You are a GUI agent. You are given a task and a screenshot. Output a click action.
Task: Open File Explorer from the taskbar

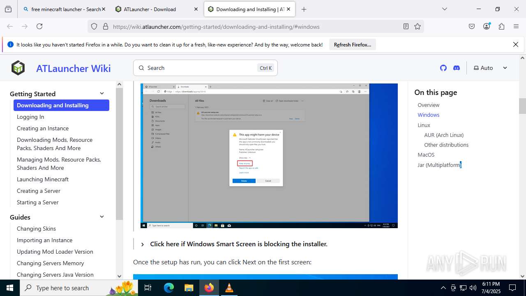tap(189, 288)
